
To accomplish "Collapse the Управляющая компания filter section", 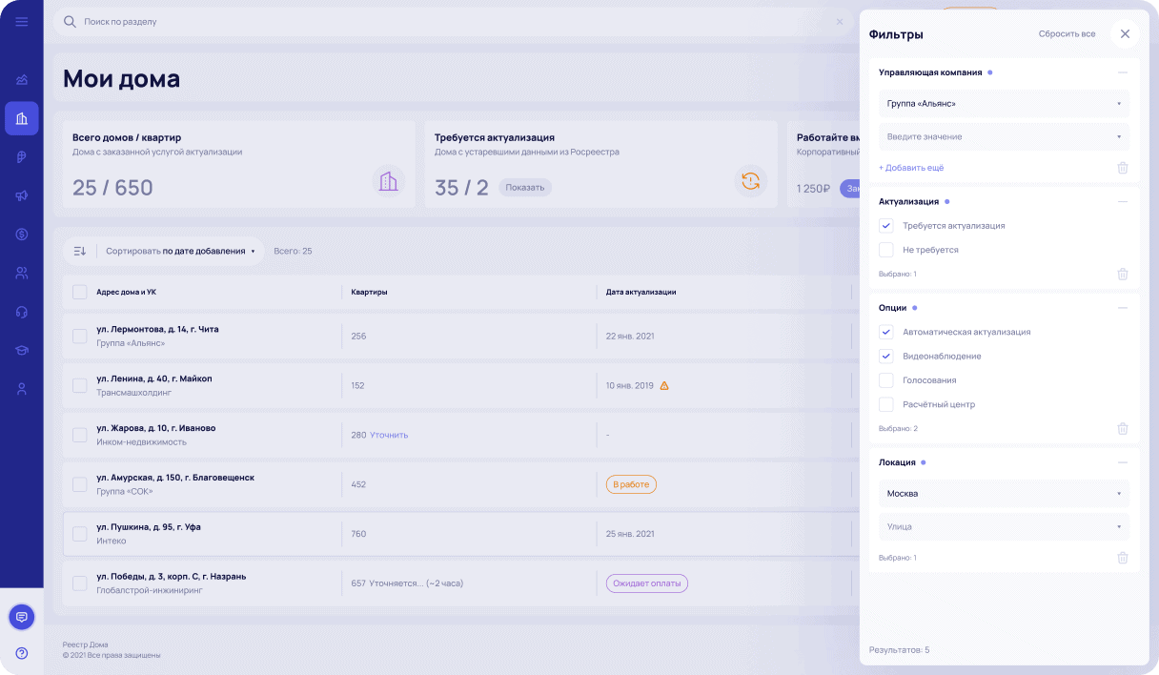I will click(1122, 72).
